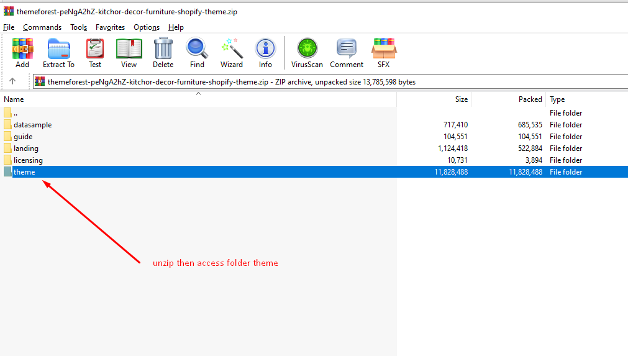628x356 pixels.
Task: Click the theme folder icon
Action: pos(7,172)
